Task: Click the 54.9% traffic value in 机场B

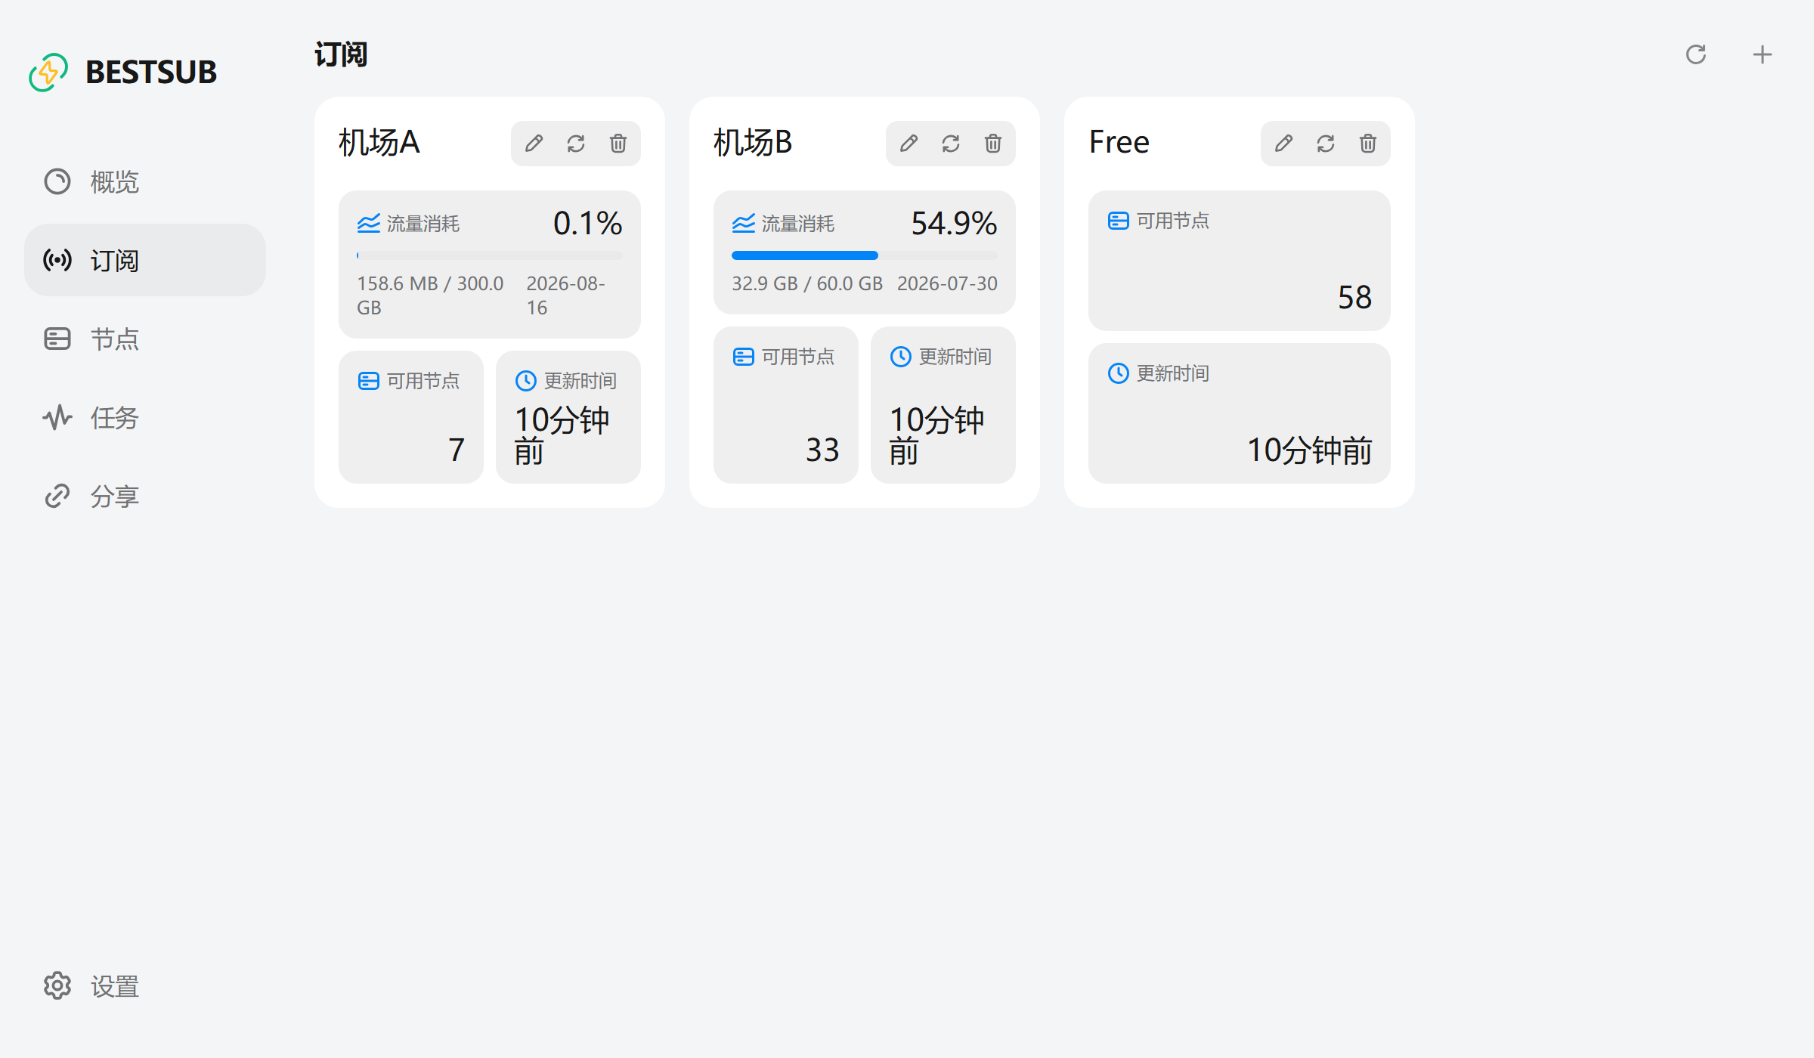Action: 954,223
